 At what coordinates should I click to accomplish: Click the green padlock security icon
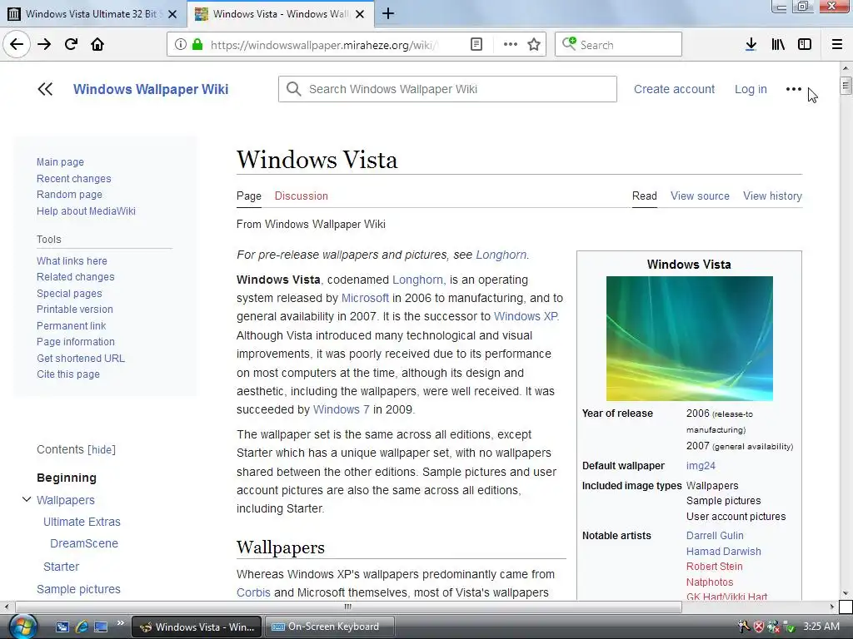click(x=197, y=44)
